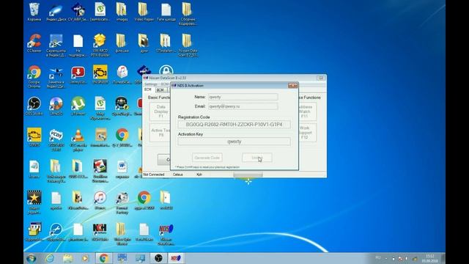Open the VCDS desktop shortcut
Image resolution: width=469 pixels, height=264 pixels.
tap(56, 139)
